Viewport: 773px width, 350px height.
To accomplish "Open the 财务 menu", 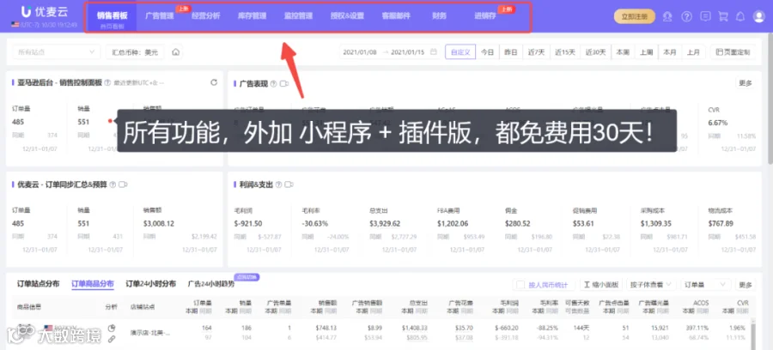I will pos(439,15).
